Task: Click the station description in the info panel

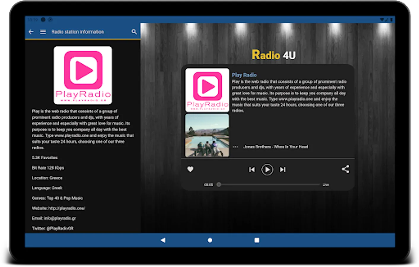Action: point(83,129)
